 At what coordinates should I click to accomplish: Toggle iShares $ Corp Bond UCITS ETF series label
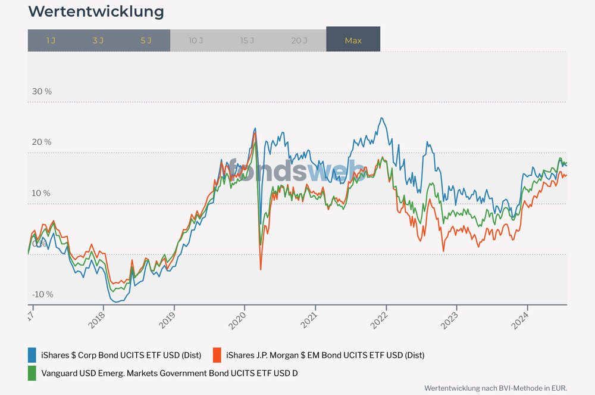click(x=121, y=356)
